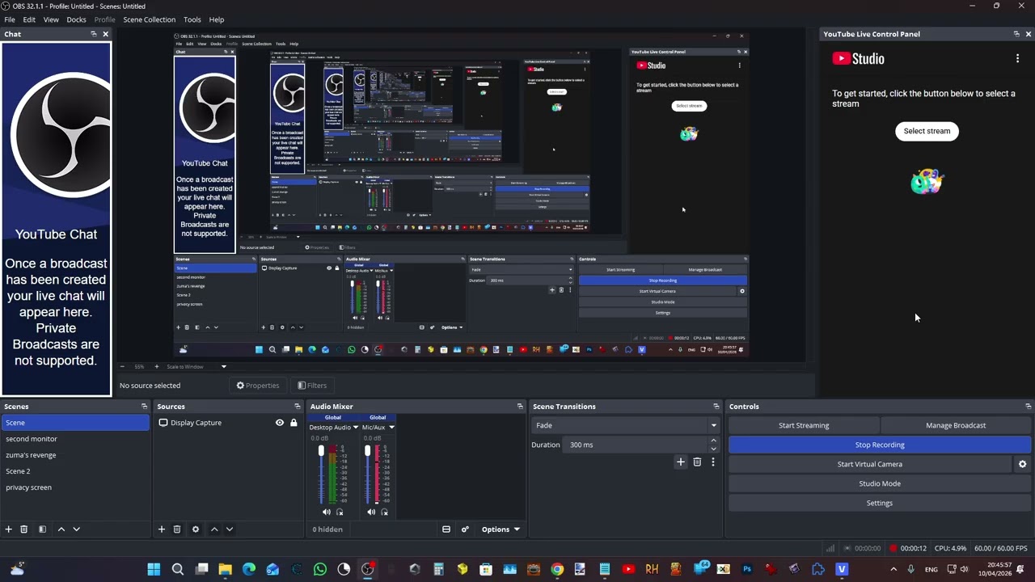
Task: Remove transition with trash icon
Action: 697,462
